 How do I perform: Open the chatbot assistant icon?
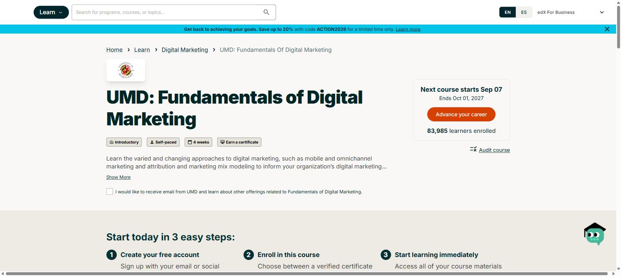pos(595,234)
